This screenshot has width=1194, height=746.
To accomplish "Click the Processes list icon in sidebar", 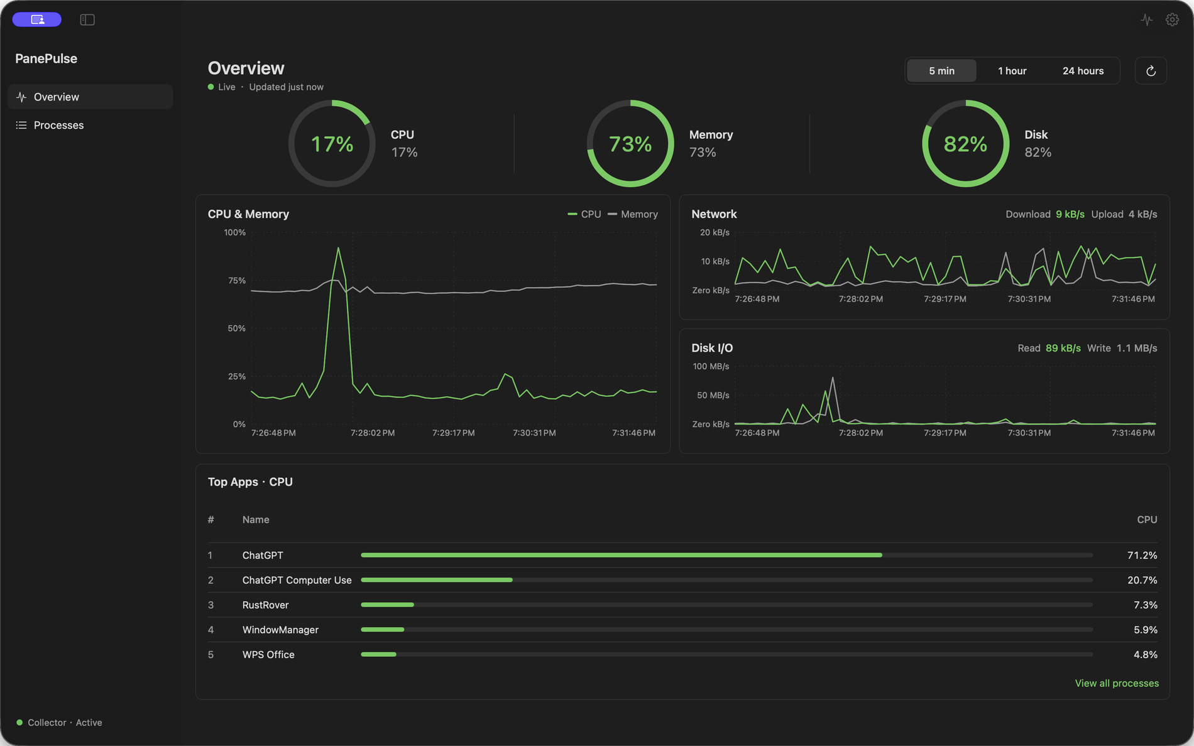I will tap(21, 125).
